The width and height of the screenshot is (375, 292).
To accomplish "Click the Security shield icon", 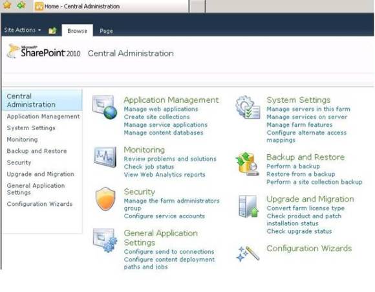I will click(105, 199).
